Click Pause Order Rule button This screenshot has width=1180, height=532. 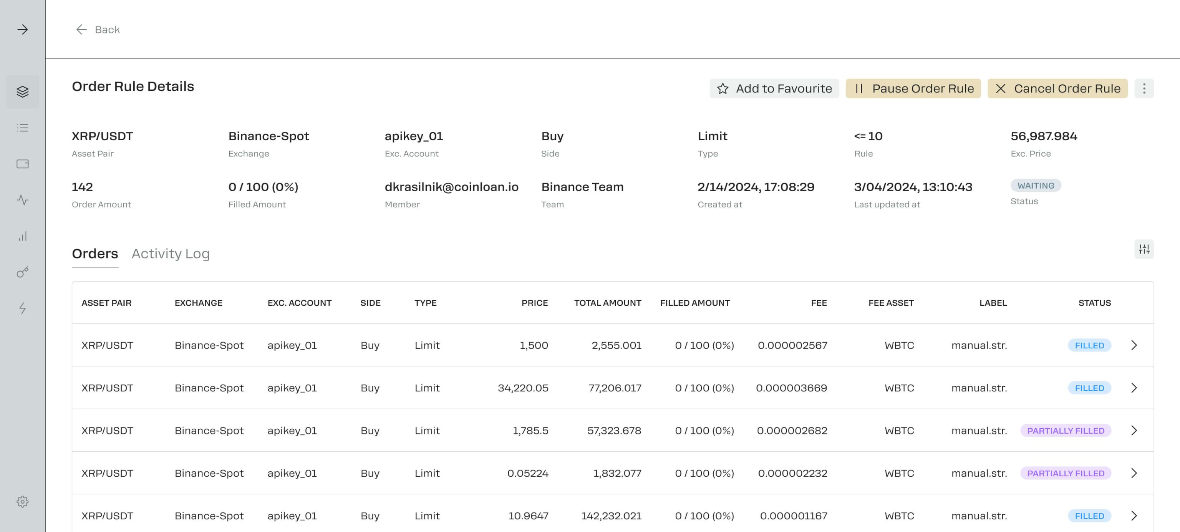913,88
